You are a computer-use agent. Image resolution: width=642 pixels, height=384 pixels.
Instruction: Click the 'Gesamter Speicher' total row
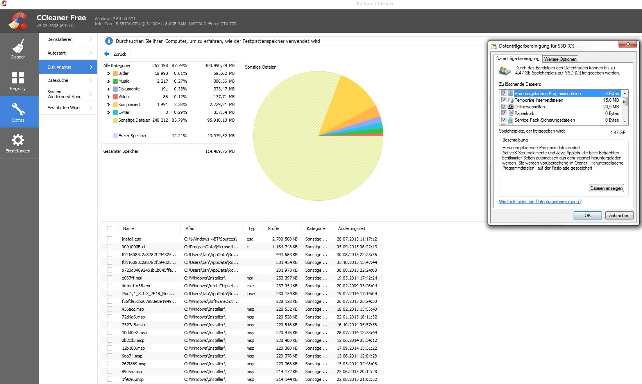(169, 151)
